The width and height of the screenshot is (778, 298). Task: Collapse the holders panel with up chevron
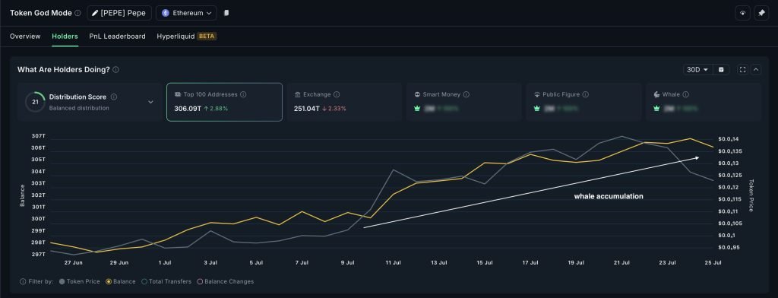coord(756,69)
